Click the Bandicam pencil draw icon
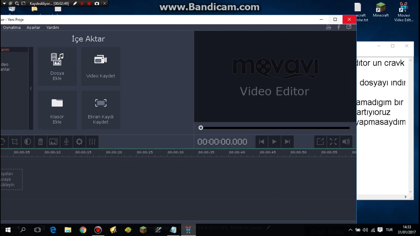This screenshot has width=420, height=236. click(75, 4)
